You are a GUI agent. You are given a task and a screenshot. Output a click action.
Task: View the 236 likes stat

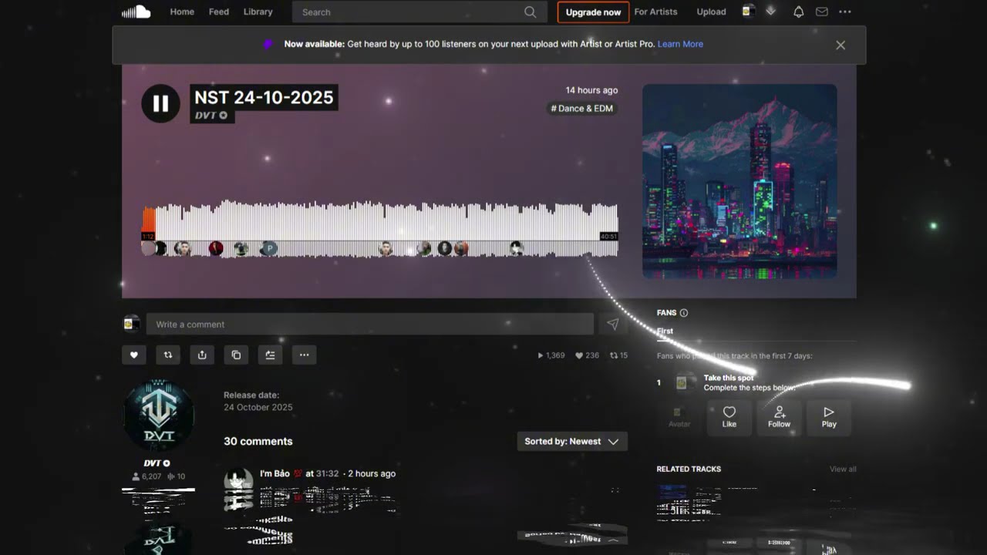[588, 355]
